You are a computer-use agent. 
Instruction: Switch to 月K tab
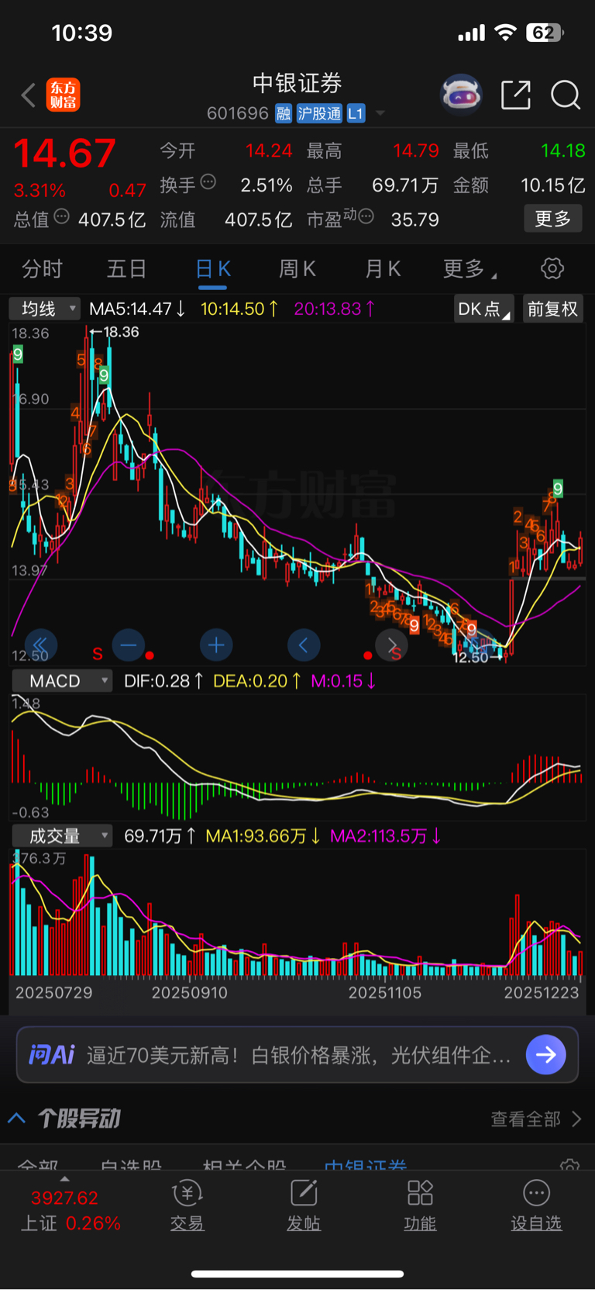[383, 269]
